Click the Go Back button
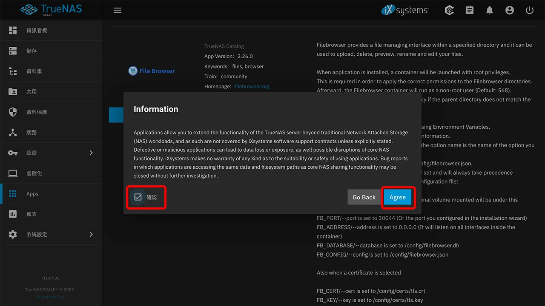The width and height of the screenshot is (545, 306). 364,197
